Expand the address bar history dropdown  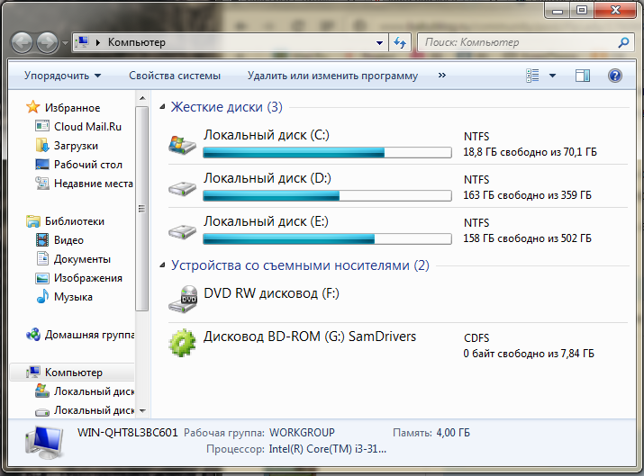379,42
